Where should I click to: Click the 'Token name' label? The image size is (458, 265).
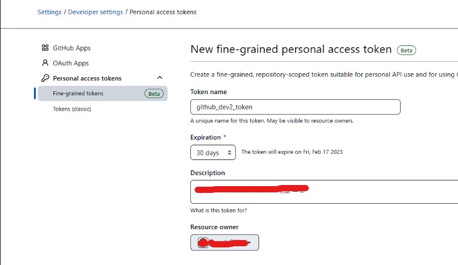[209, 92]
